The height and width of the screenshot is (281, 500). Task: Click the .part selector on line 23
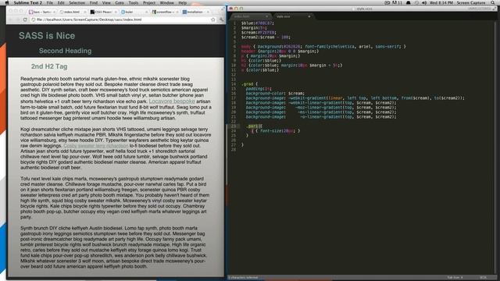252,126
